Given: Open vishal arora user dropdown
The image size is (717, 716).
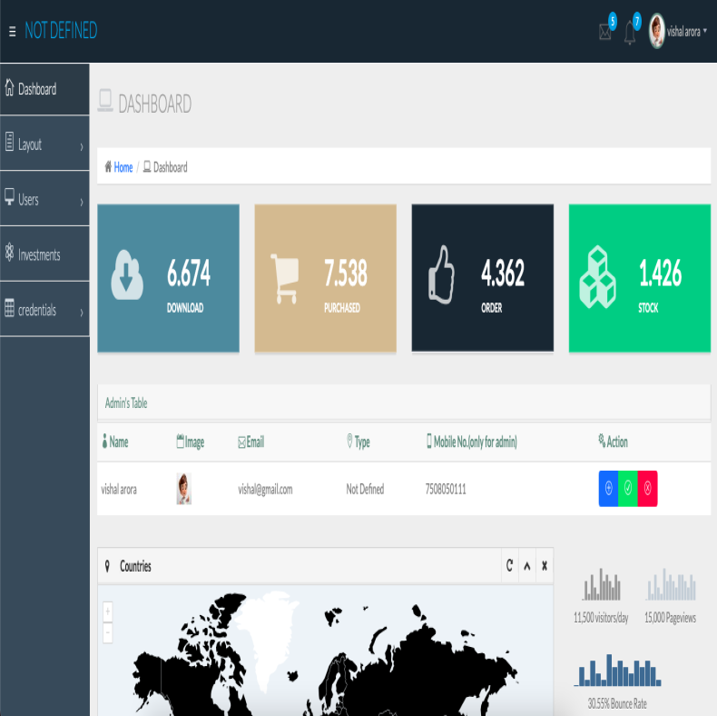Looking at the screenshot, I should (x=679, y=31).
